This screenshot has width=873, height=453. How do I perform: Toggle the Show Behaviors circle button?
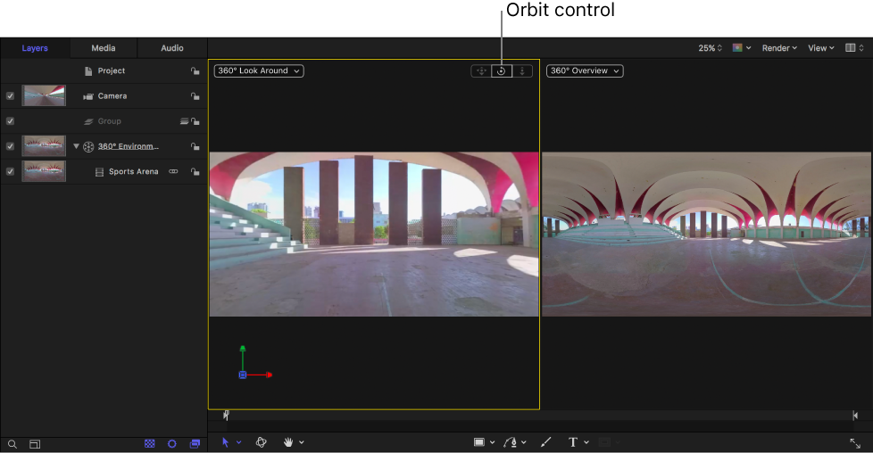point(172,443)
